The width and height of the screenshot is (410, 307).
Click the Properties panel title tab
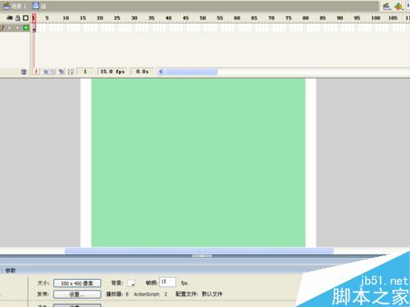point(11,270)
